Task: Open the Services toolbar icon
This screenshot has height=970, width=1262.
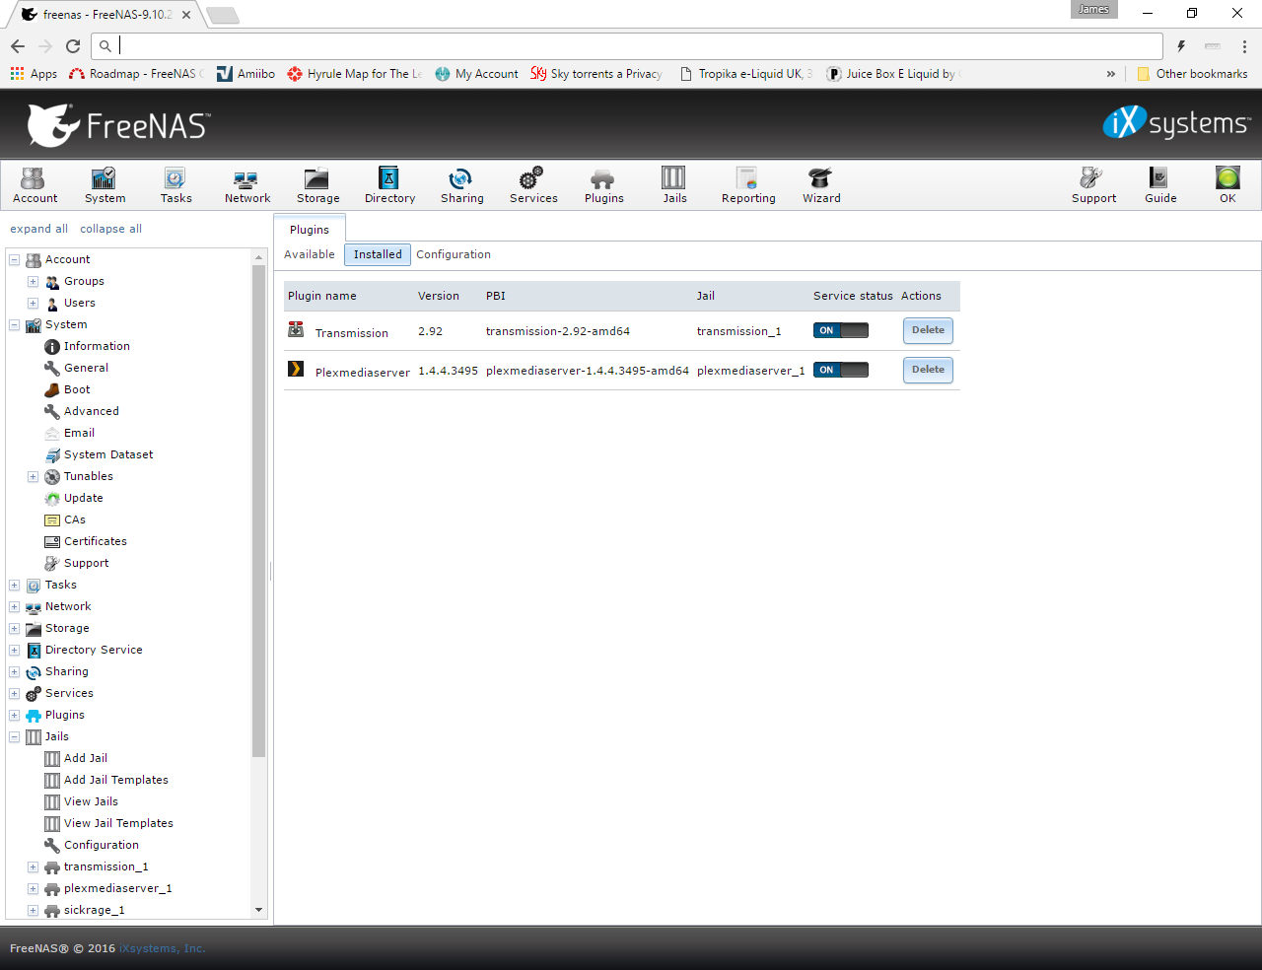Action: (533, 184)
